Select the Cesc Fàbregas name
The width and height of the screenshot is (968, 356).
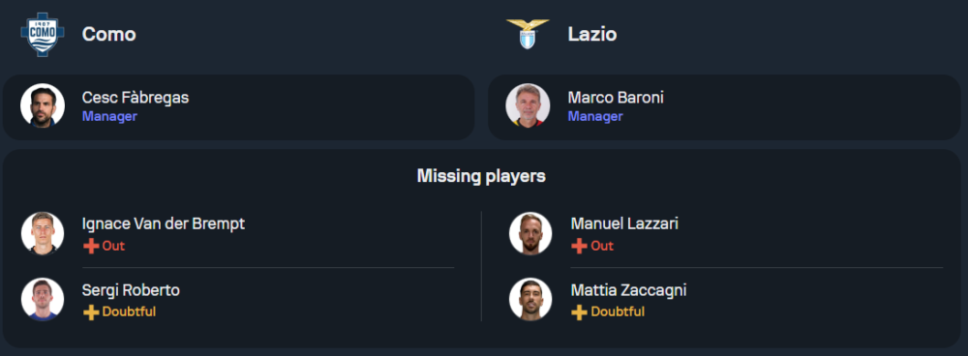(x=136, y=98)
